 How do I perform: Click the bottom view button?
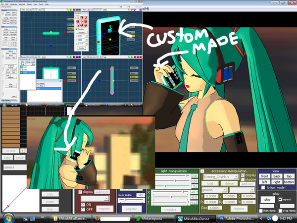pyautogui.click(x=289, y=182)
